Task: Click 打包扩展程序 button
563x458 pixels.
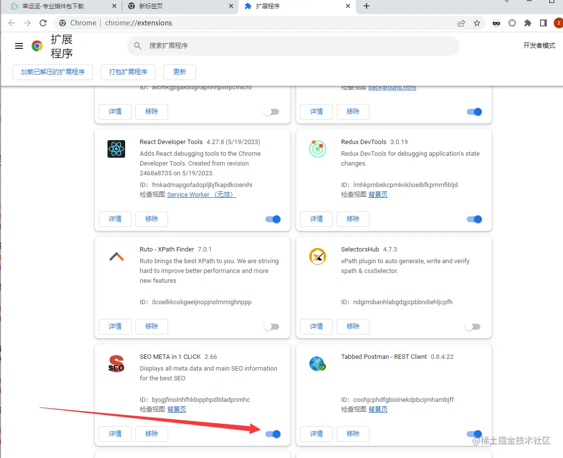Action: point(128,72)
